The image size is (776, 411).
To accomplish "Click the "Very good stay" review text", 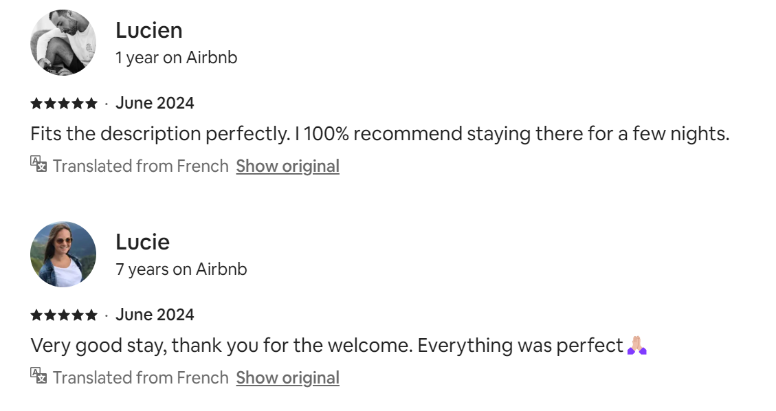I will pyautogui.click(x=326, y=345).
